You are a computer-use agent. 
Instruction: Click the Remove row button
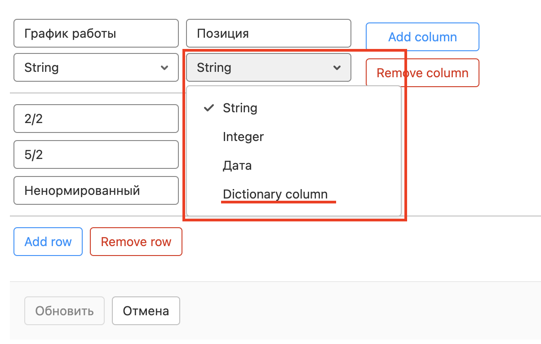[x=136, y=242]
